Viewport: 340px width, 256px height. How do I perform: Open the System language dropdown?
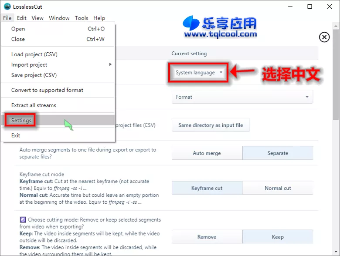[199, 73]
